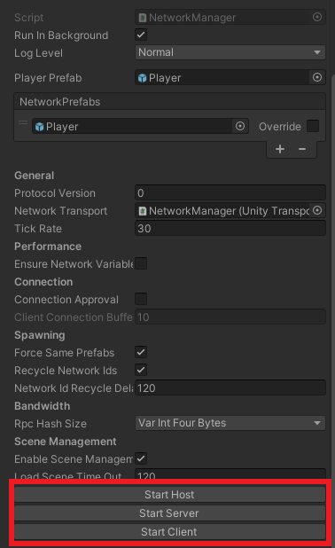Screen dimensions: 335x548
Task: Click the Scene Management section heading
Action: (66, 442)
